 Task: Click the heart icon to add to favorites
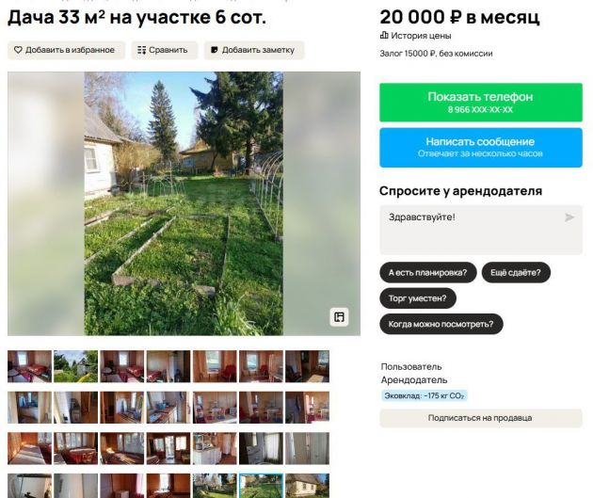point(18,50)
